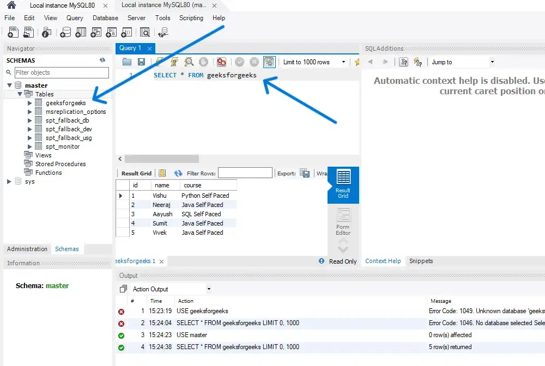The width and height of the screenshot is (545, 366).
Task: Create a new table icon
Action: (81, 32)
